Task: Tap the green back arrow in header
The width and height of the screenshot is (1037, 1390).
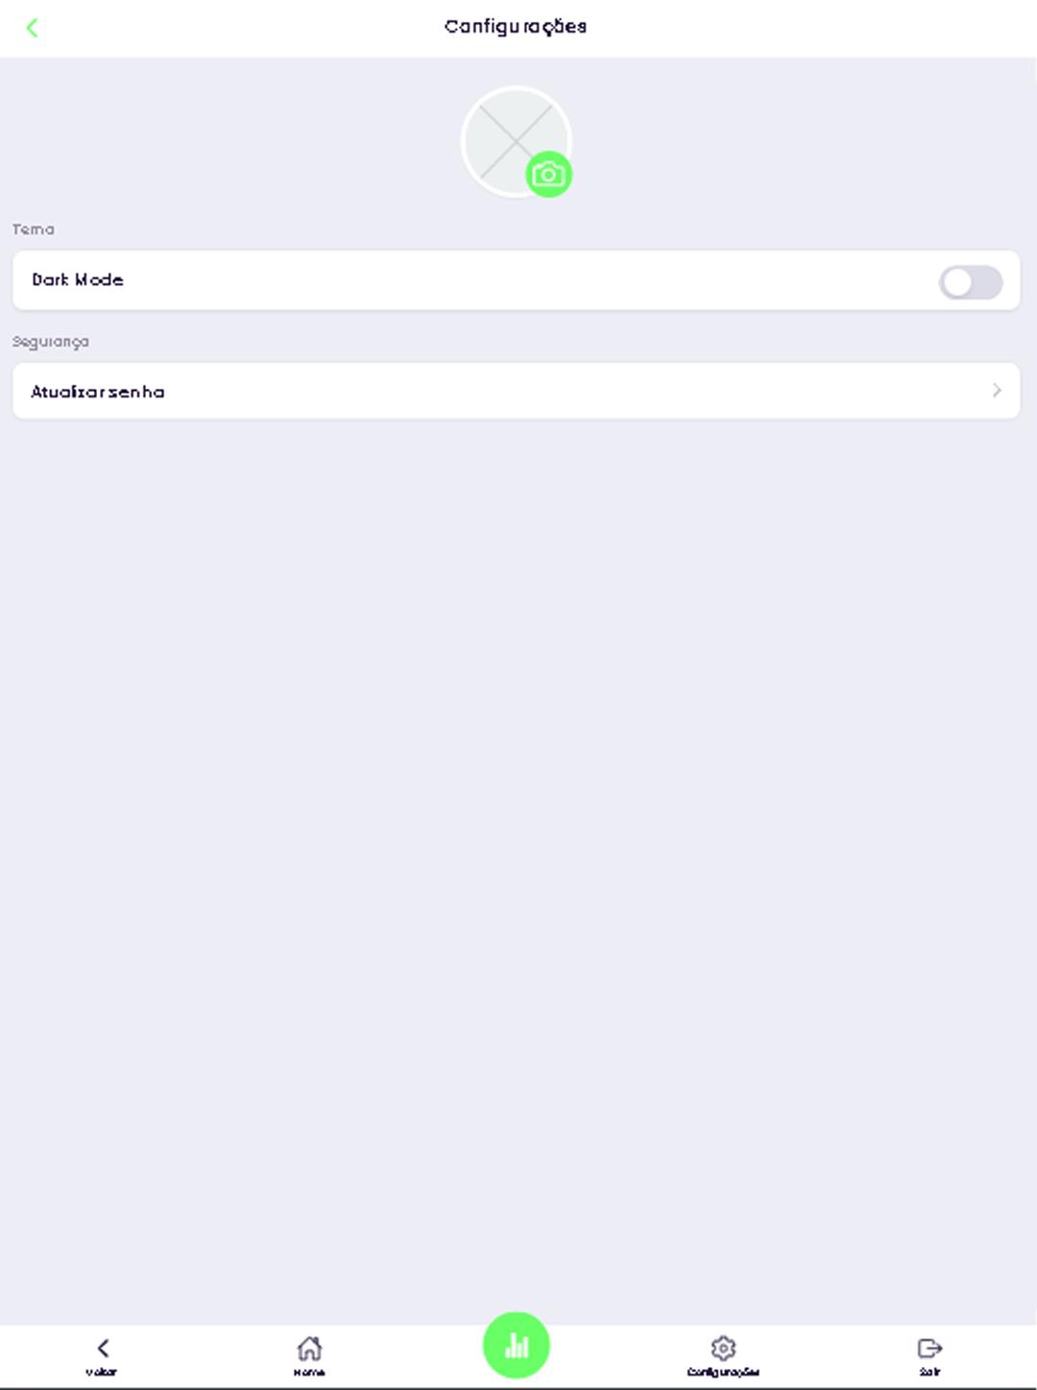Action: 33,28
